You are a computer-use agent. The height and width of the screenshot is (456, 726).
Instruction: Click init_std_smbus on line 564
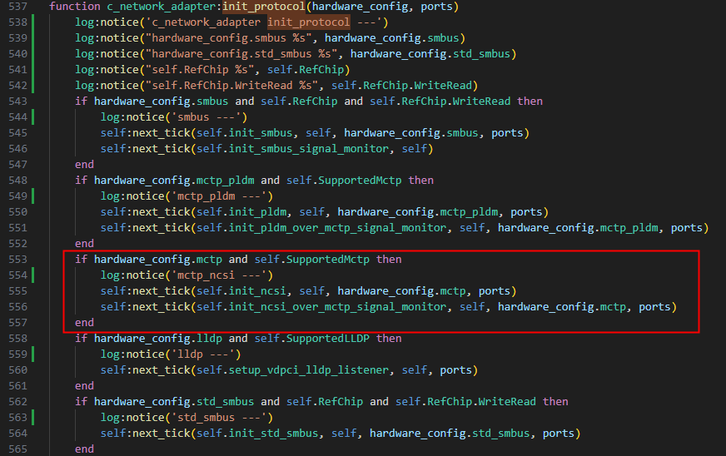coord(266,434)
